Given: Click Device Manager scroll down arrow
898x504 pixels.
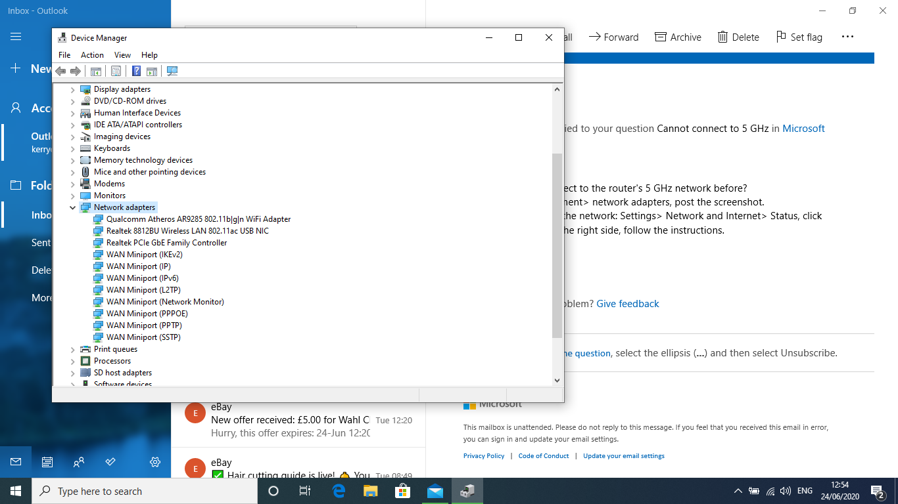Looking at the screenshot, I should point(557,380).
